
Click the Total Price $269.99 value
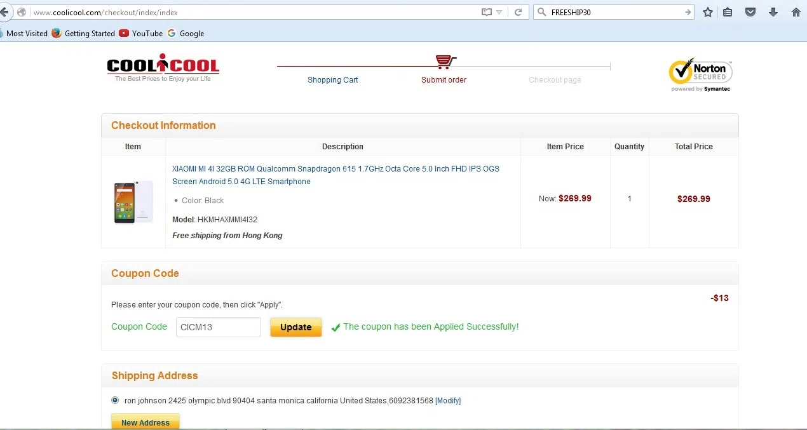tap(694, 199)
